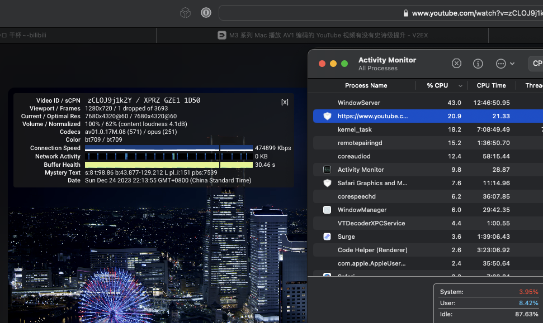The height and width of the screenshot is (323, 543).
Task: Click the 1Password extension icon in Safari
Action: (206, 13)
